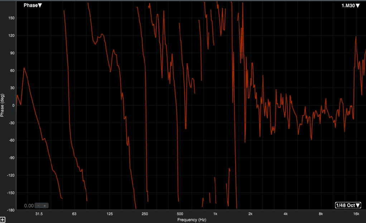
Task: Click the 8k frequency axis label
Action: 321,214
